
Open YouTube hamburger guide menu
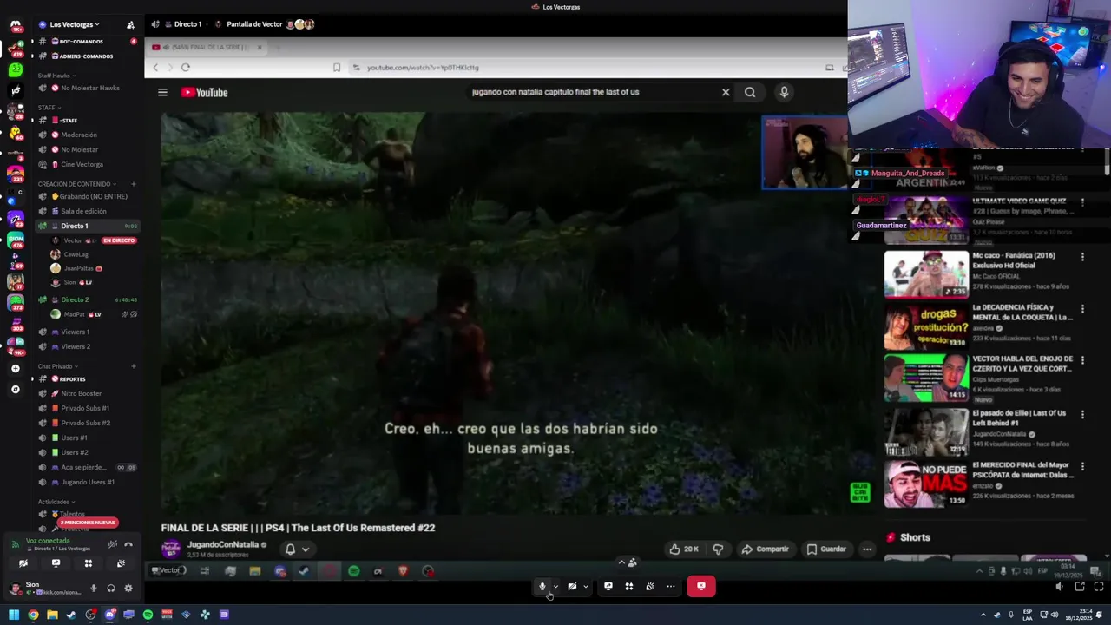(162, 92)
